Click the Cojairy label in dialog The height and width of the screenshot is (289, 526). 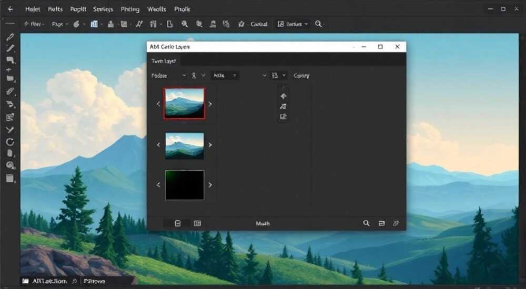point(301,76)
